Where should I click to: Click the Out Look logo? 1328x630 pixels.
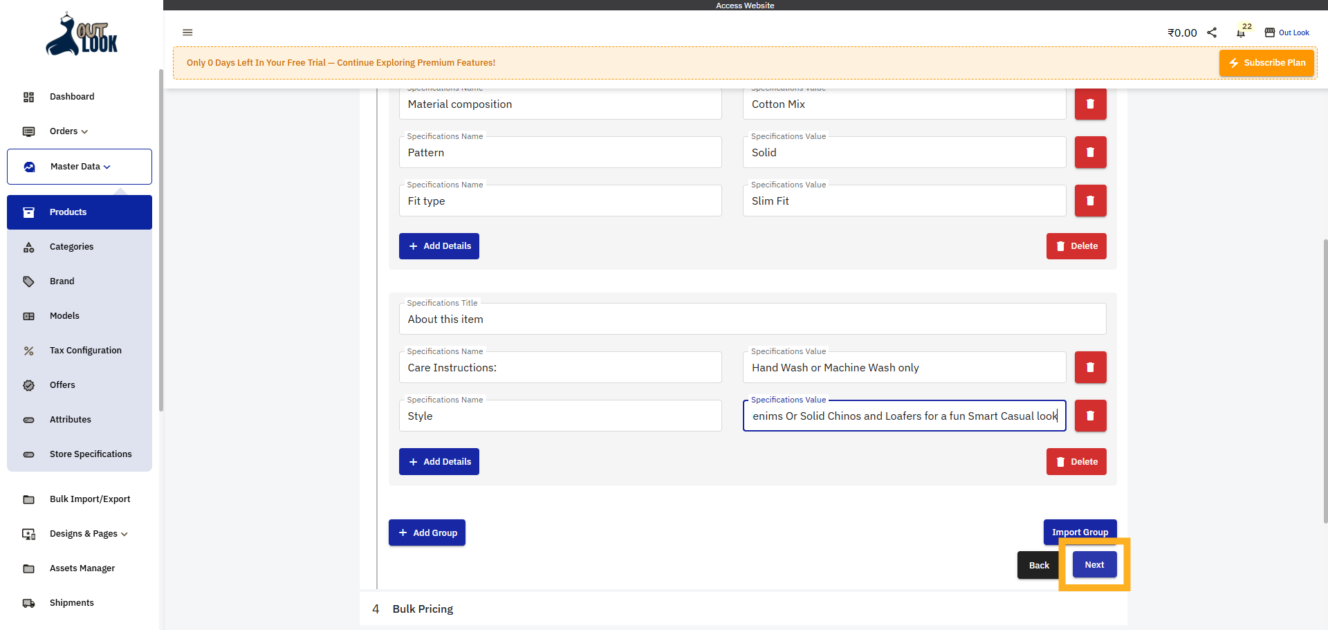(82, 35)
